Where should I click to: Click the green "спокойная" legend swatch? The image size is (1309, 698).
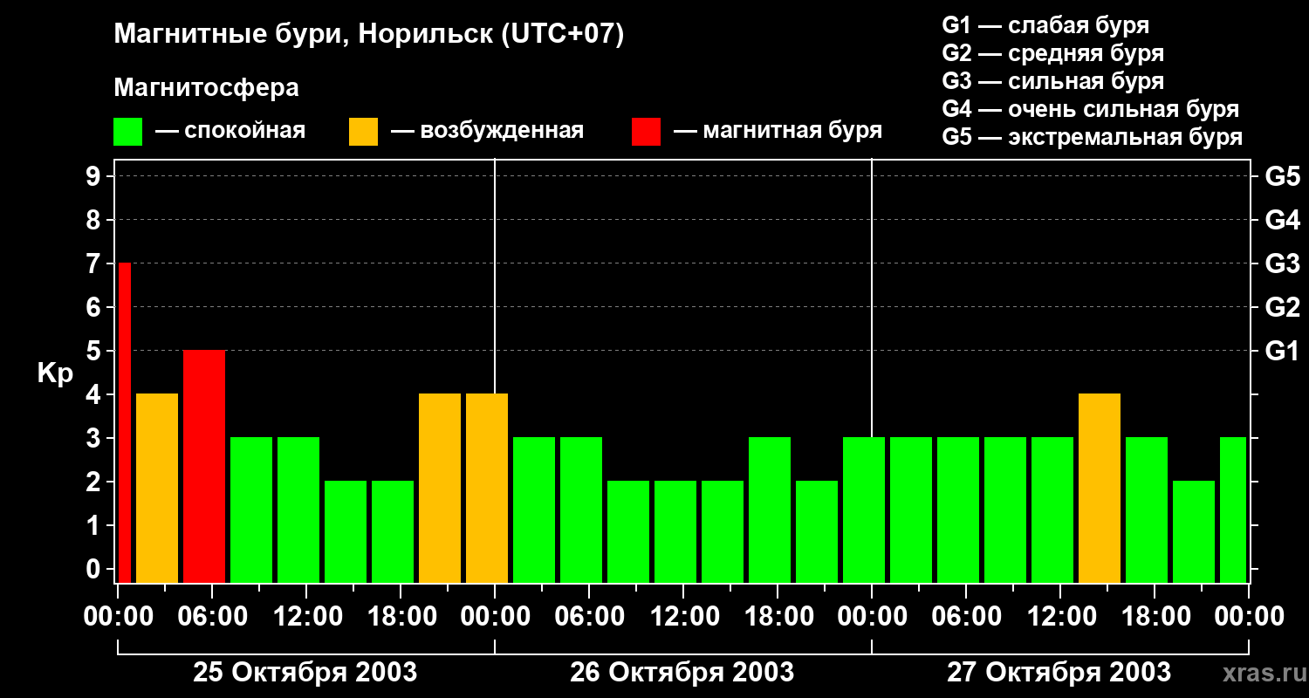(128, 131)
